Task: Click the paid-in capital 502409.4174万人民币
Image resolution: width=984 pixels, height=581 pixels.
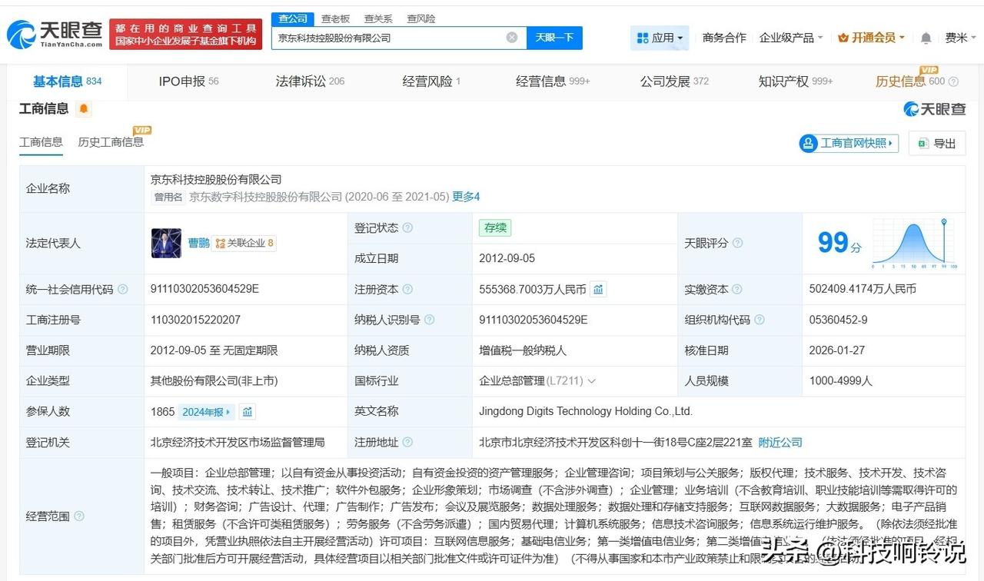Action: pyautogui.click(x=863, y=290)
